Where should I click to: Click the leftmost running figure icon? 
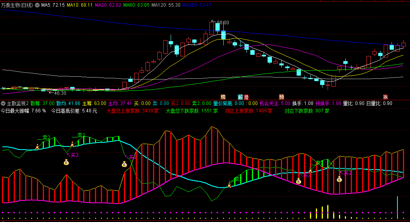38,146
